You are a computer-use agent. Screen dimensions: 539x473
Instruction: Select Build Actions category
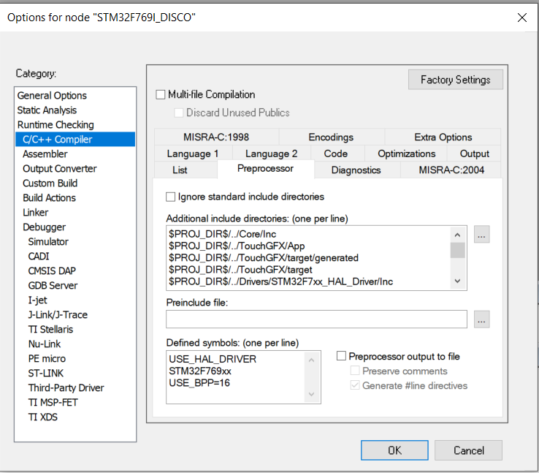click(75, 198)
